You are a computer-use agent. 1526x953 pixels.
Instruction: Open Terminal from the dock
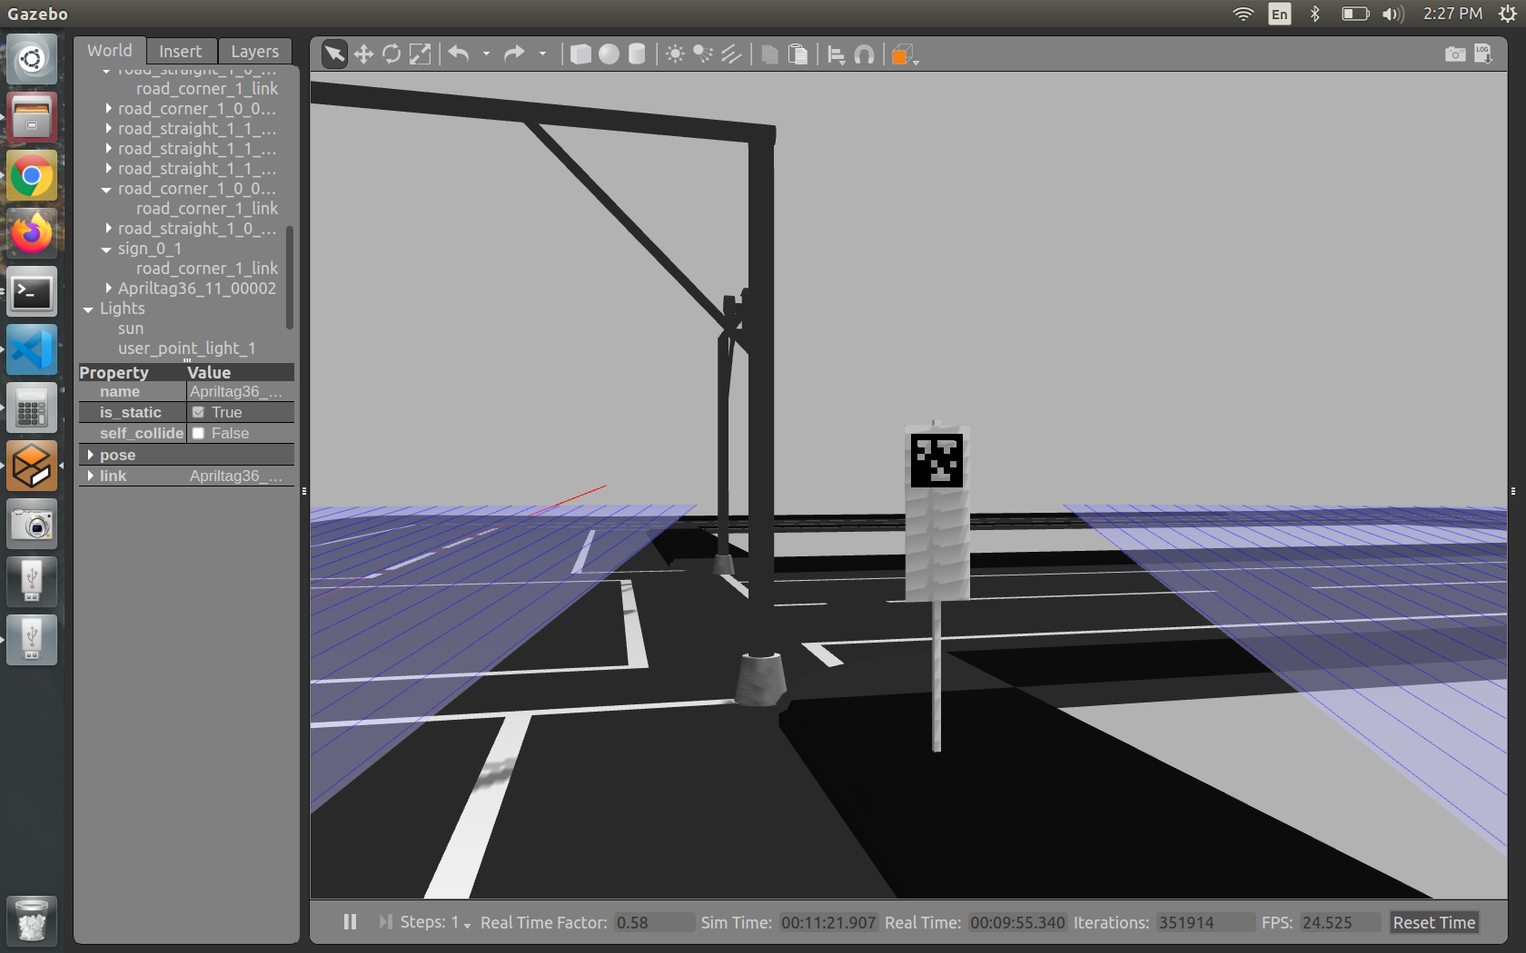click(32, 291)
